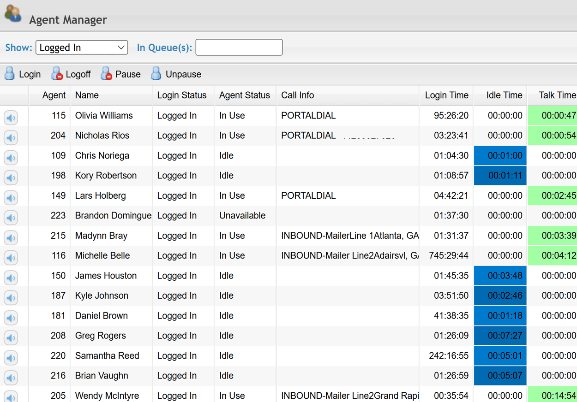Image resolution: width=577 pixels, height=402 pixels.
Task: Click speaker icon for Madynn Bray
Action: tap(11, 237)
